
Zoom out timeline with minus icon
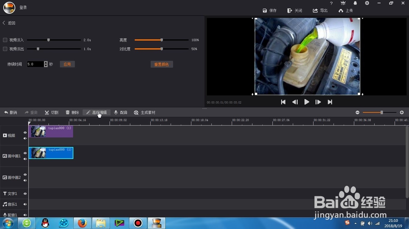pyautogui.click(x=357, y=112)
